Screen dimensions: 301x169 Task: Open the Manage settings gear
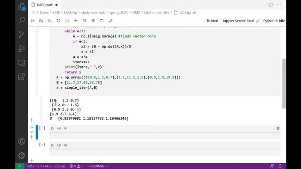pyautogui.click(x=22, y=155)
